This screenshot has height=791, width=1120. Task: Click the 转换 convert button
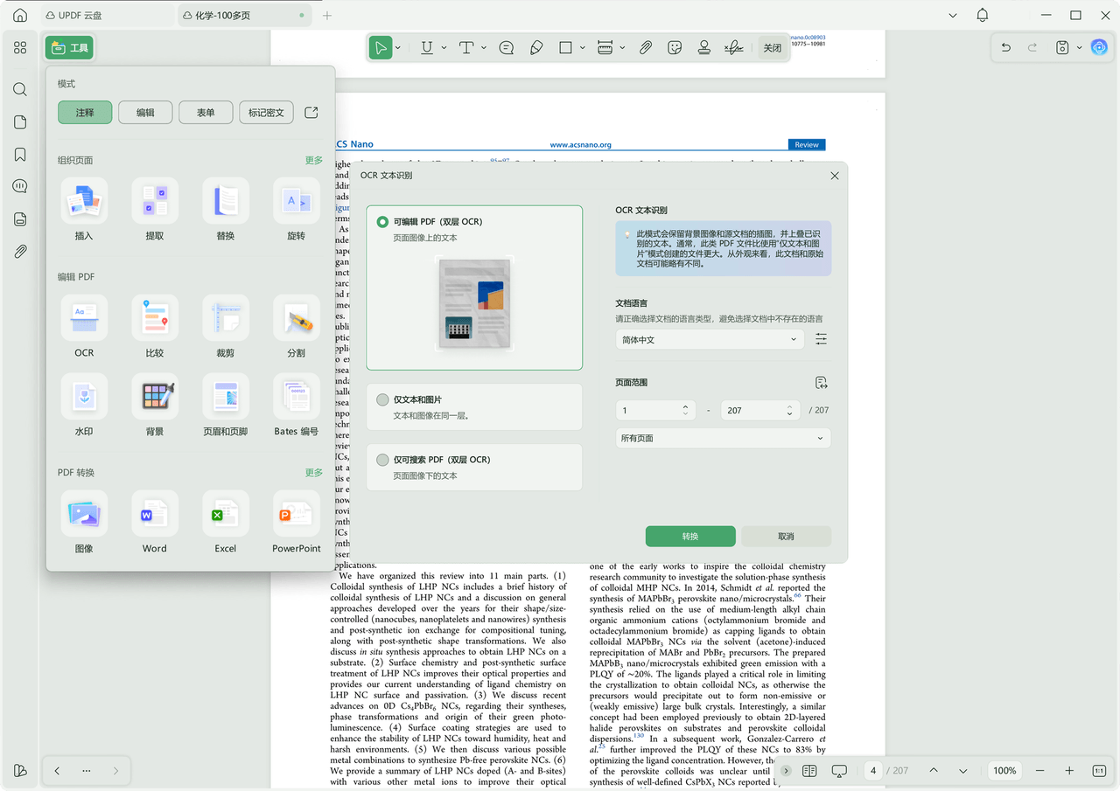tap(690, 536)
